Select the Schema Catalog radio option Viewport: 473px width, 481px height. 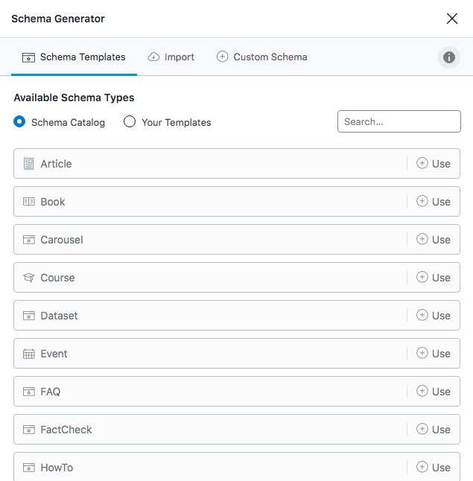coord(20,122)
